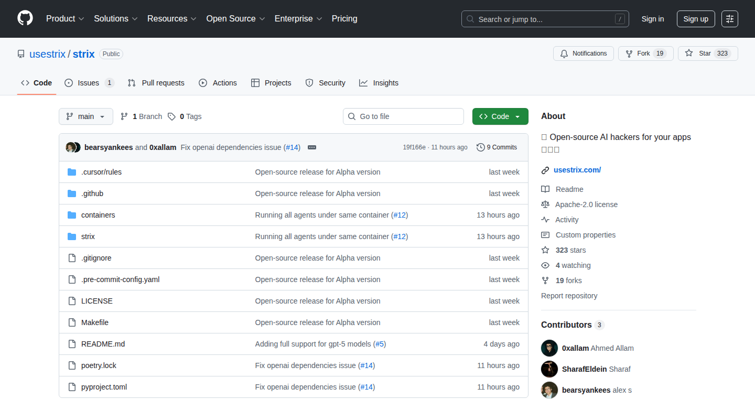Open the strix repository name link
This screenshot has height=399, width=755.
click(83, 54)
